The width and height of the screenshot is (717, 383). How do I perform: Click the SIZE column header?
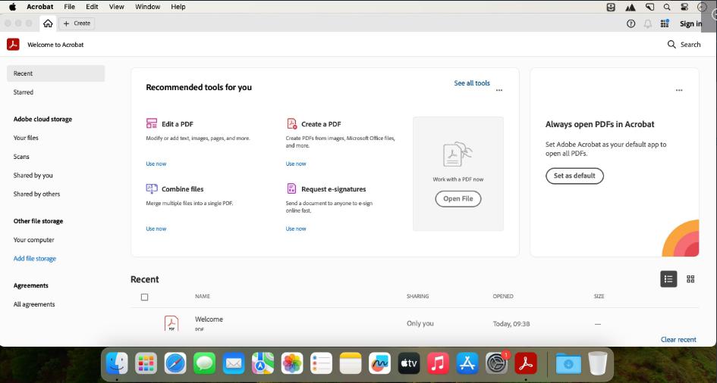coord(599,297)
